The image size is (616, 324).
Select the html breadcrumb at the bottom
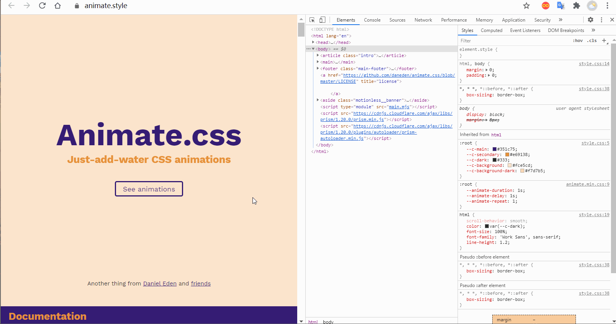tap(313, 322)
